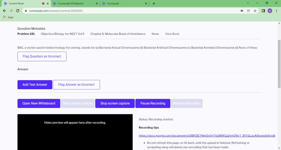281x150 pixels.
Task: Open the Chrome profile avatar M
Action: (x=270, y=11)
